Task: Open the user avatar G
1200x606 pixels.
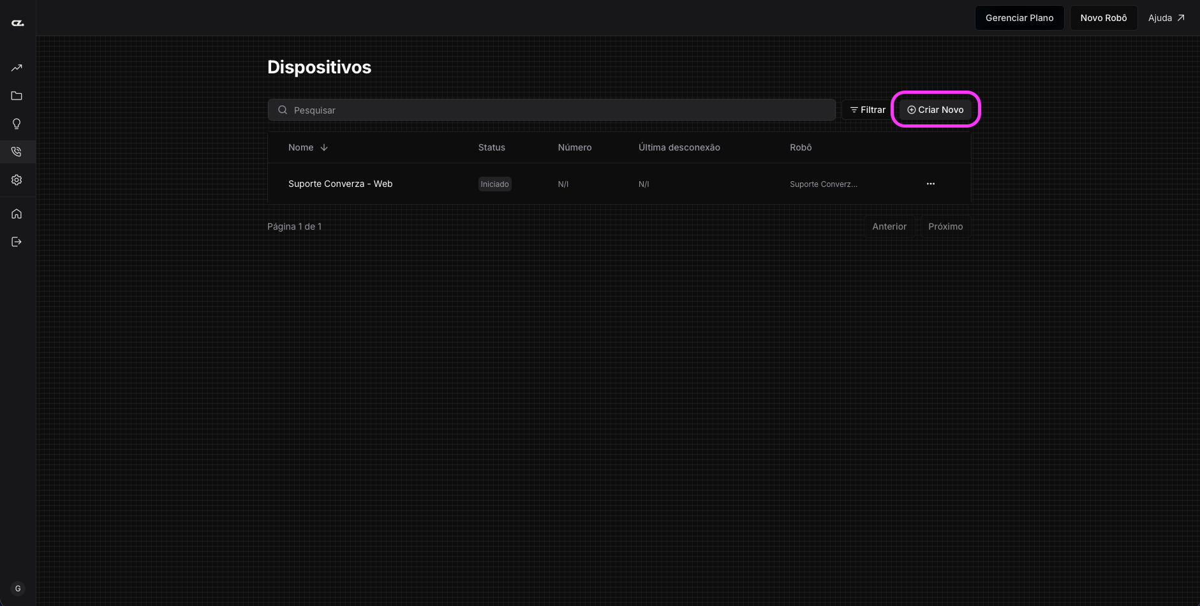Action: coord(18,589)
